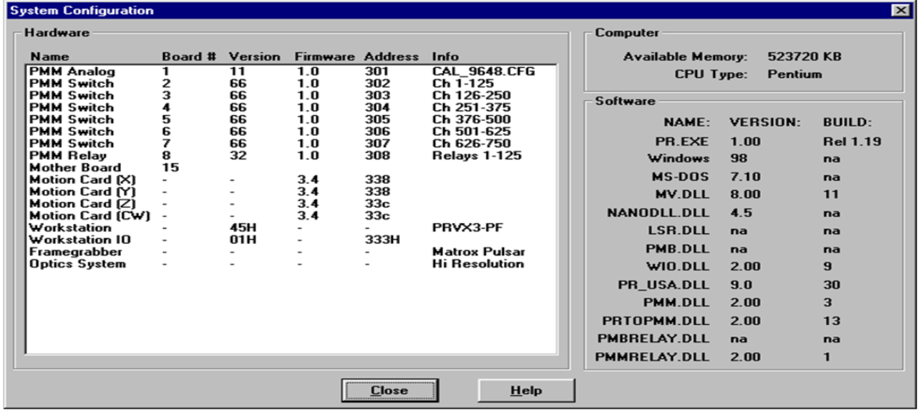Screen dimensions: 919x410
Task: Click the Board # column header
Action: point(189,56)
